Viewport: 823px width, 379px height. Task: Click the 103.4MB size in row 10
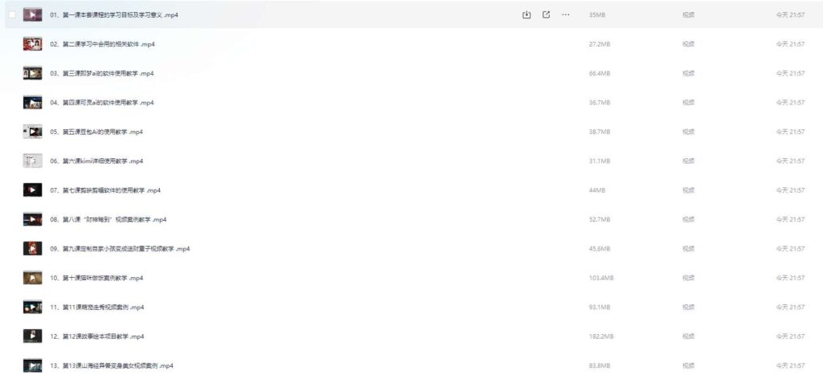click(601, 278)
